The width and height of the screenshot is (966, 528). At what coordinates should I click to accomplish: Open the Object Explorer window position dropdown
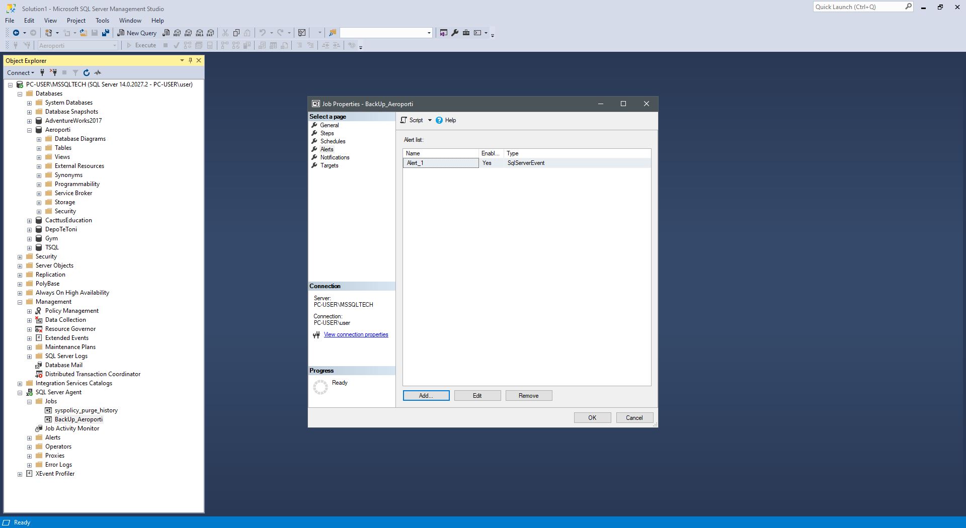182,60
